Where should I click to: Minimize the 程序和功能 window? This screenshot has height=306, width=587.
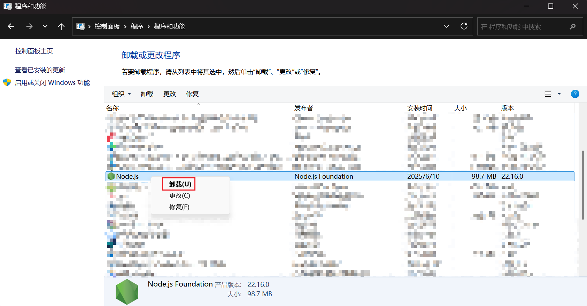click(x=527, y=6)
